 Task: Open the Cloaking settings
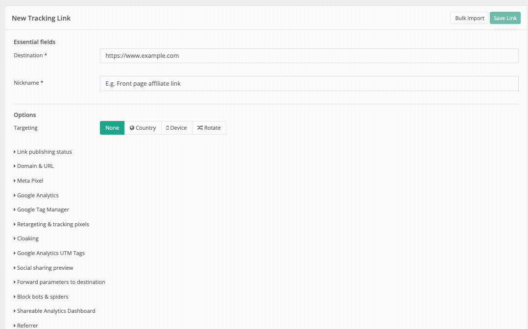[27, 238]
